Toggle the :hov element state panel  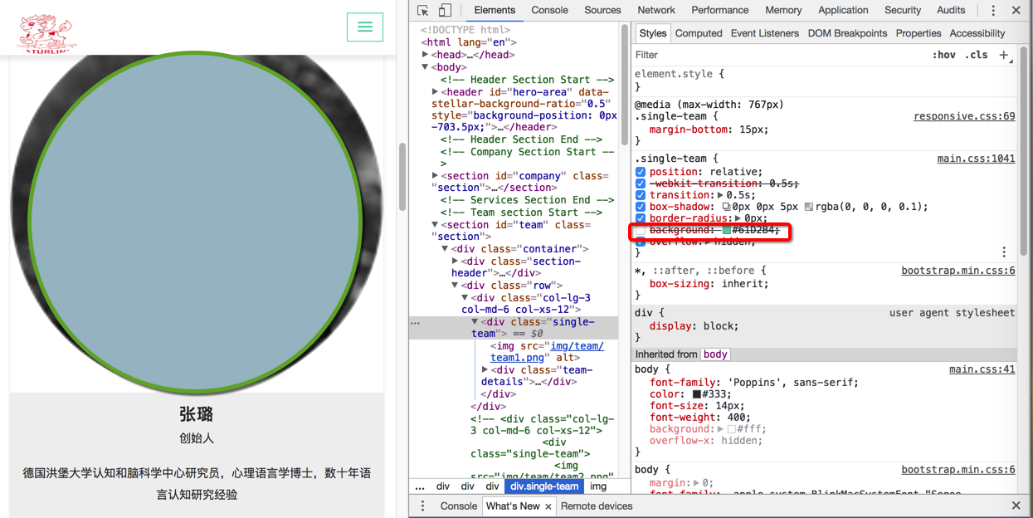(943, 55)
